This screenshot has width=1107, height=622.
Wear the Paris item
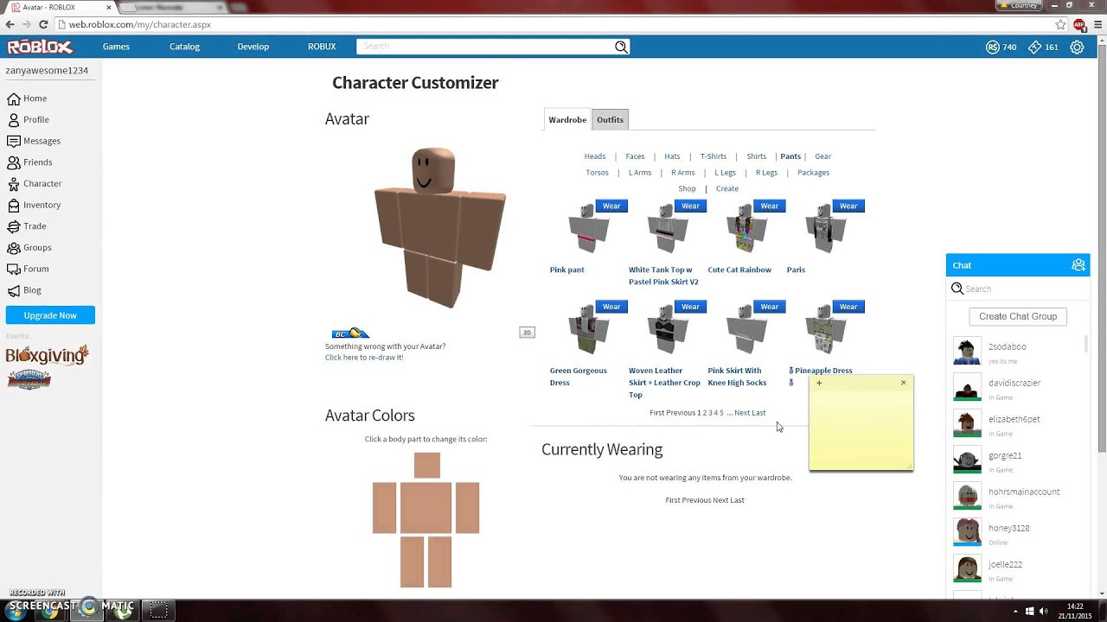(x=848, y=206)
